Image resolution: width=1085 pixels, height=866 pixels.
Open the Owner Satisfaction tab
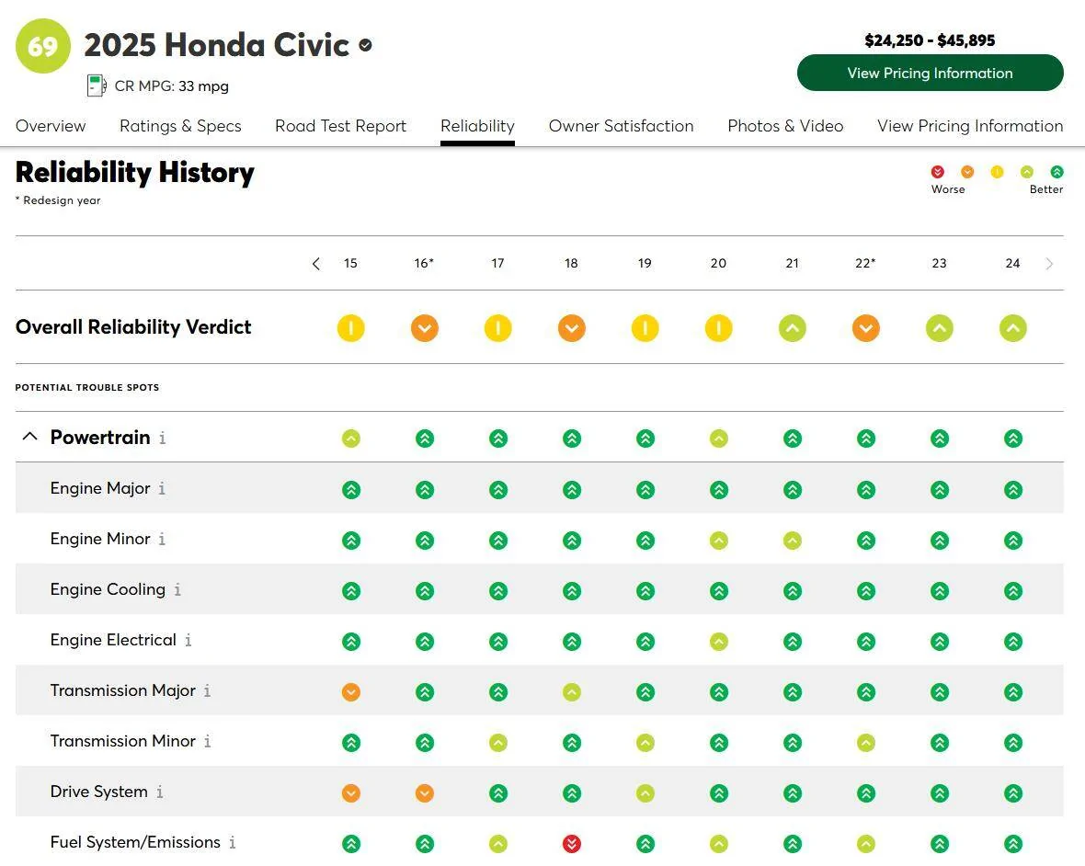tap(621, 126)
